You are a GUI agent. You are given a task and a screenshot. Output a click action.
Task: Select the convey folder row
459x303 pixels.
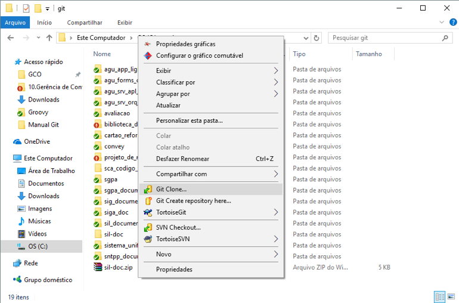(x=116, y=146)
